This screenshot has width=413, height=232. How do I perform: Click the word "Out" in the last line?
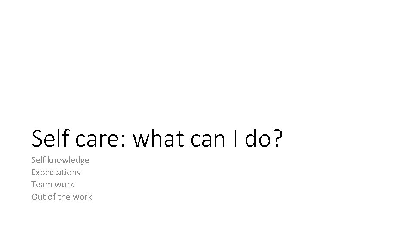38,197
